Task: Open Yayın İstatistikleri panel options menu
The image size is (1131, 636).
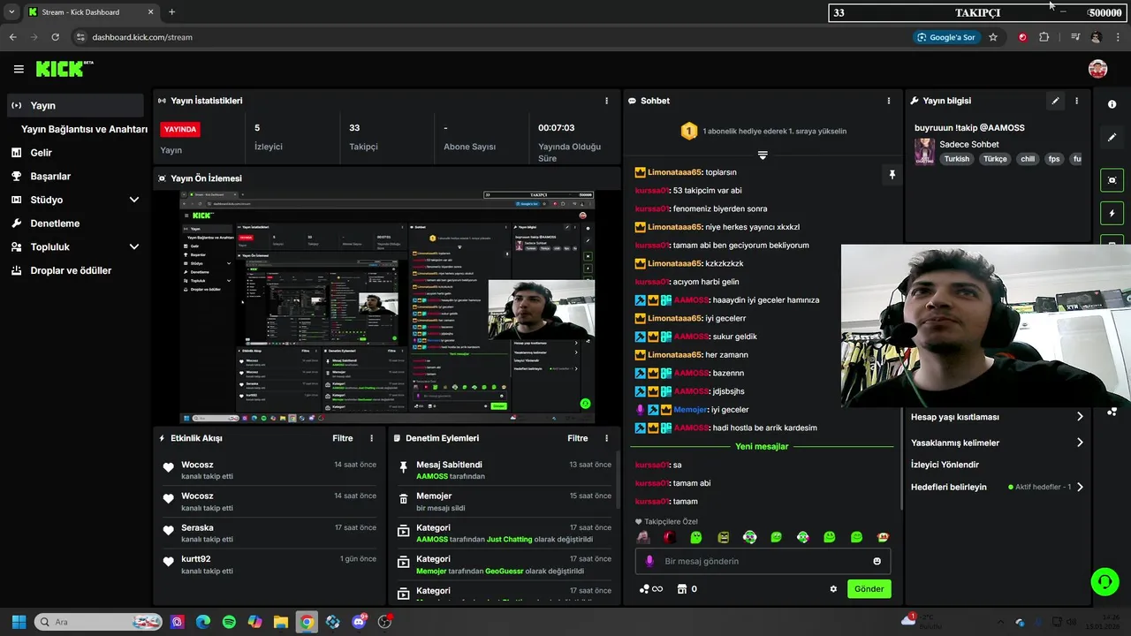Action: [x=606, y=101]
